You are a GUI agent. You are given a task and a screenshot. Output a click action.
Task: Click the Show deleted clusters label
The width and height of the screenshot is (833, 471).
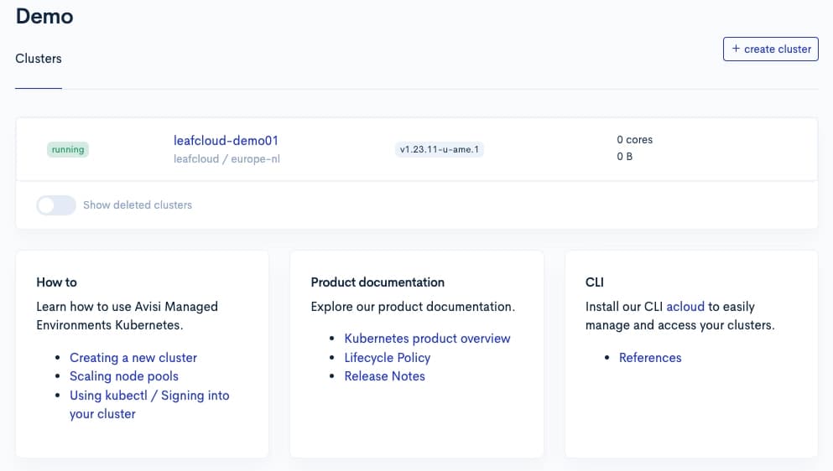[x=138, y=205]
